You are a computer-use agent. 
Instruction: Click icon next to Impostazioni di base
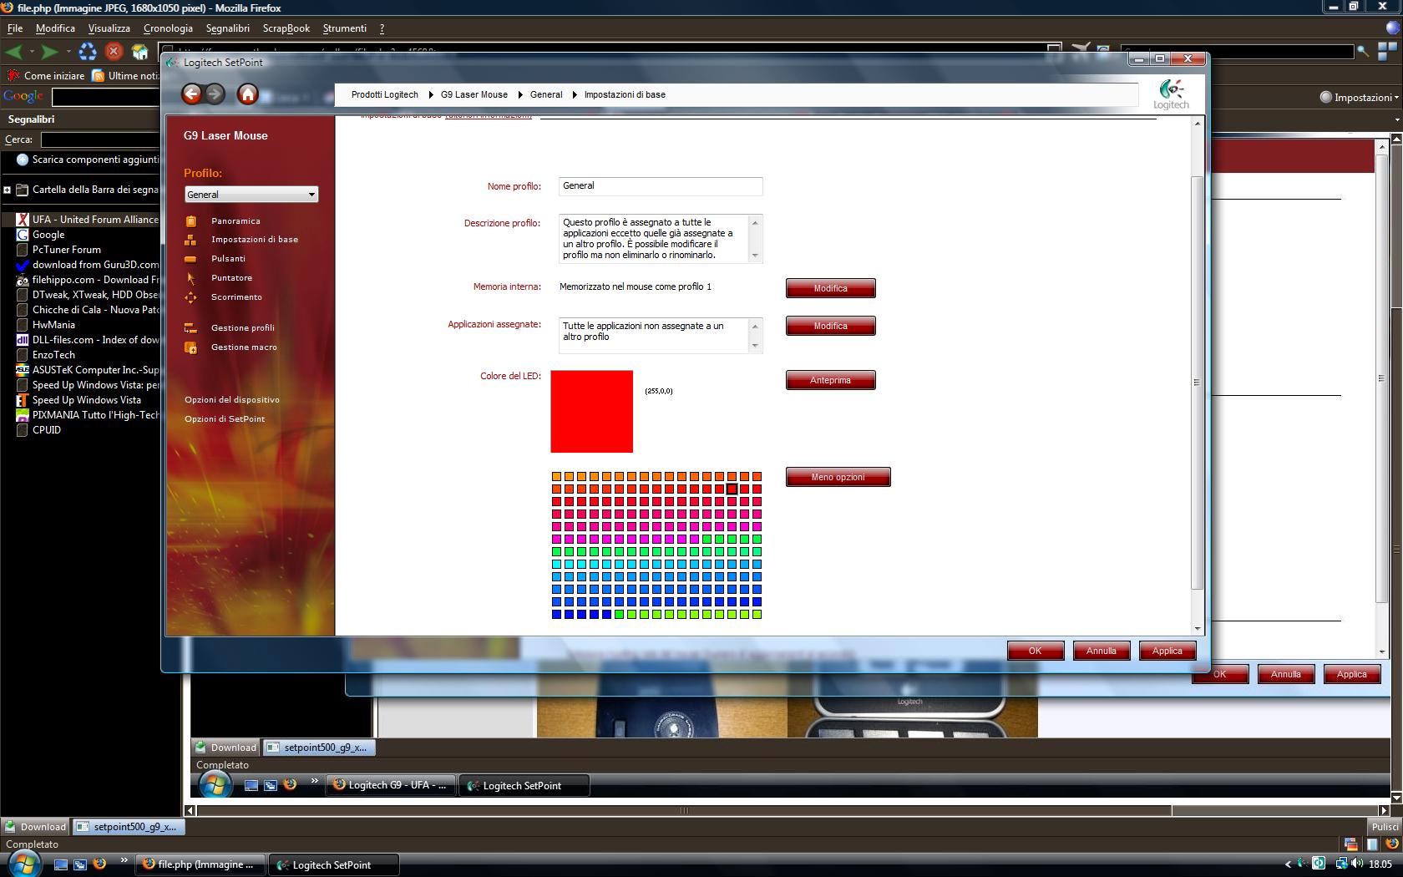point(190,240)
